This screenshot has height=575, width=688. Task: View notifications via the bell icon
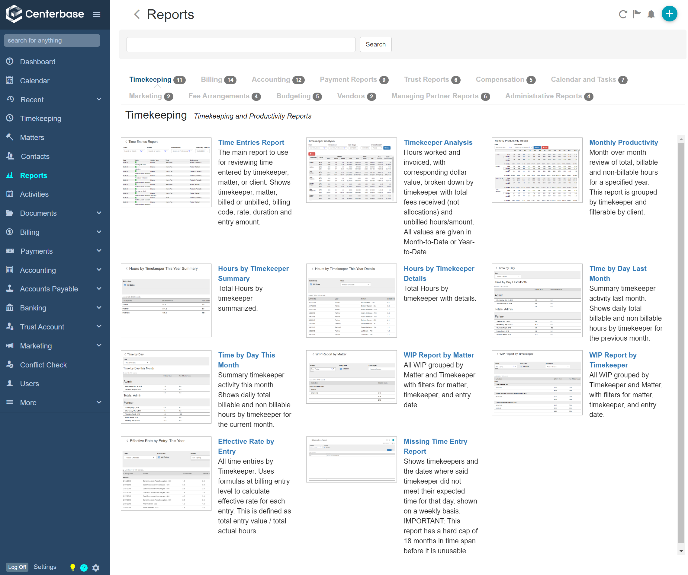[x=651, y=14]
